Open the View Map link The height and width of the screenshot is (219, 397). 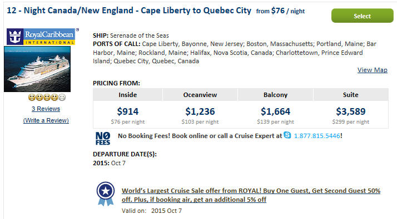(372, 70)
